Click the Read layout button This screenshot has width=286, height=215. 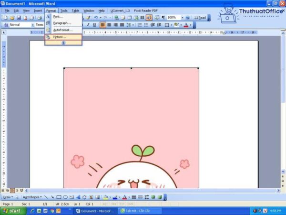pyautogui.click(x=200, y=18)
